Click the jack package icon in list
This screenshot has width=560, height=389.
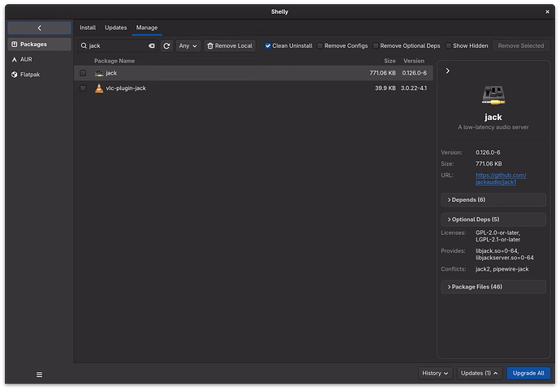coord(99,73)
